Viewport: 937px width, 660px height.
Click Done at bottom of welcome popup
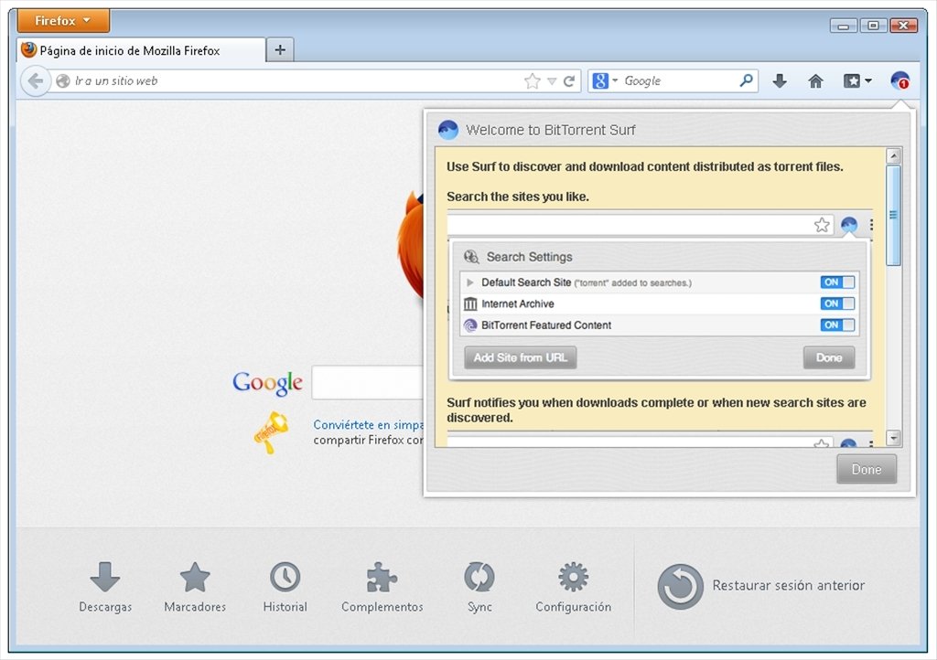pyautogui.click(x=867, y=469)
